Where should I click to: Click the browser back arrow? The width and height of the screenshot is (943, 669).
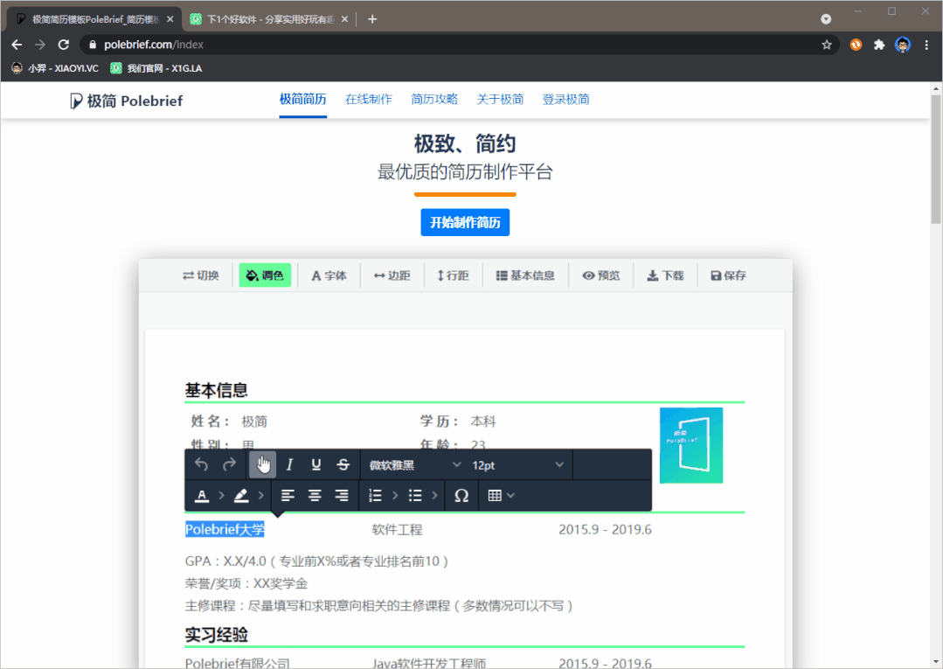tap(17, 45)
